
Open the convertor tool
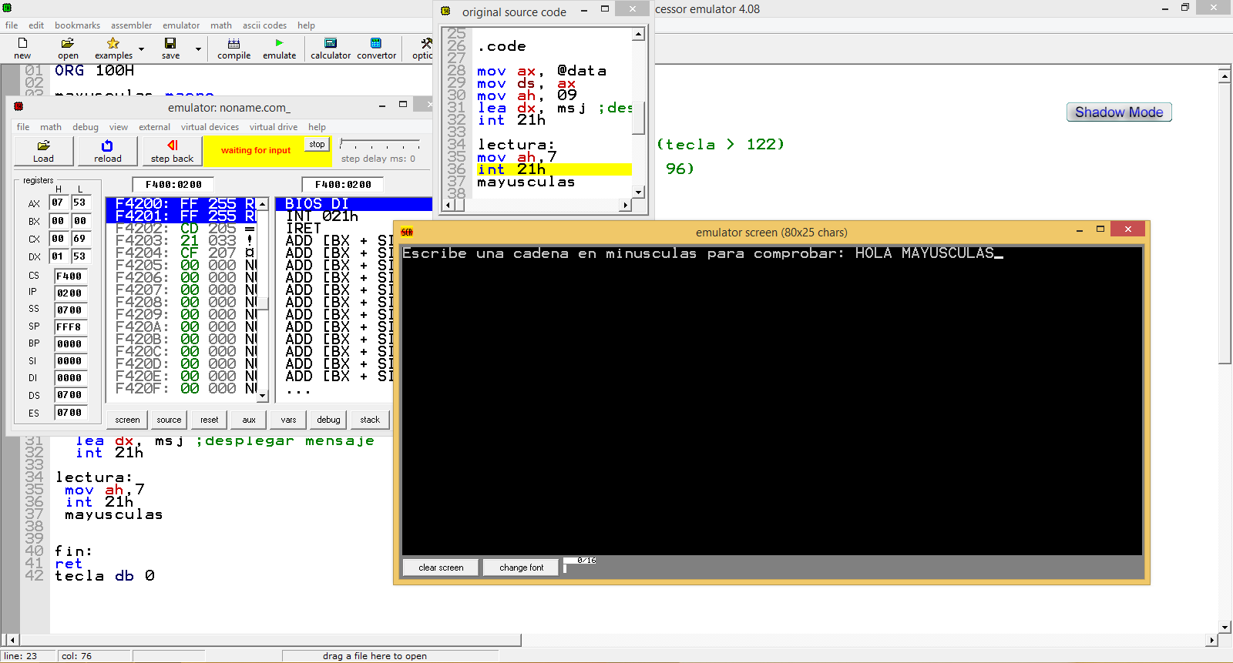tap(376, 48)
